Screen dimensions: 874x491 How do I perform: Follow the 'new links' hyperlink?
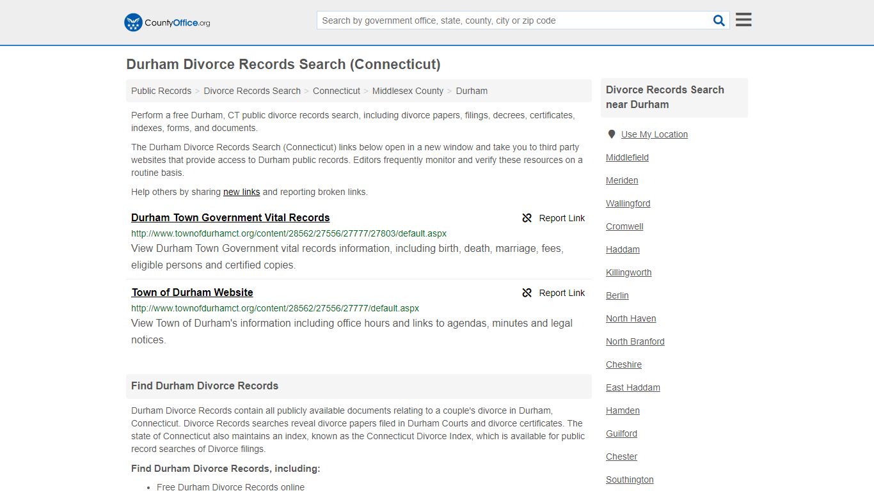point(241,192)
